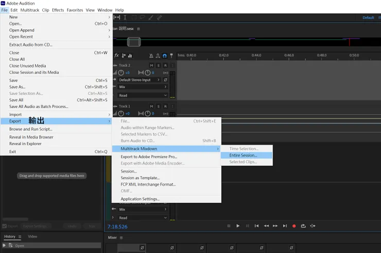The image size is (381, 253).
Task: Switch to the Video panel tab
Action: point(32,237)
